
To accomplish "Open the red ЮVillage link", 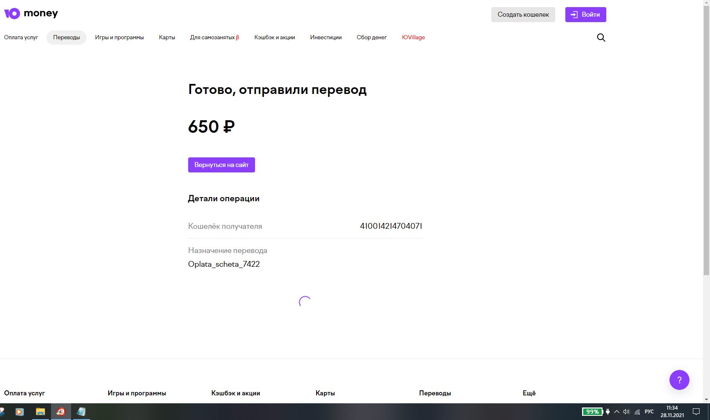I will pos(413,38).
